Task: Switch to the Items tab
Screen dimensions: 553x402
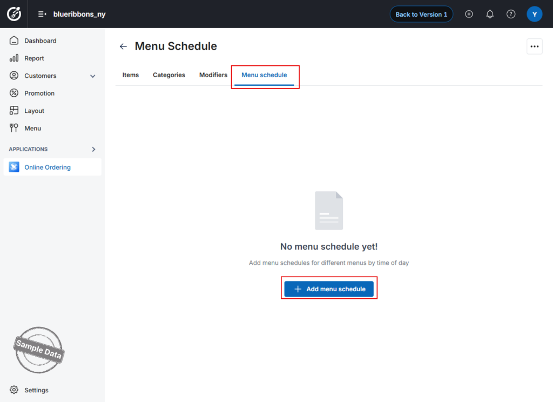Action: tap(131, 75)
